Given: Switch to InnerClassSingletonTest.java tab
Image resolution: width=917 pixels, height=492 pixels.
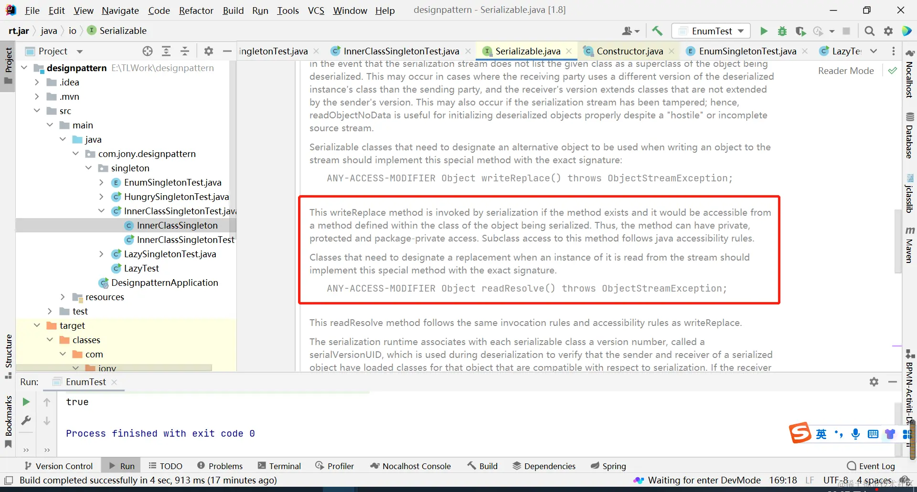Looking at the screenshot, I should point(401,51).
